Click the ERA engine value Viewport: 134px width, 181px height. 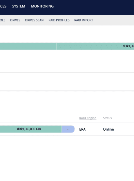82,129
